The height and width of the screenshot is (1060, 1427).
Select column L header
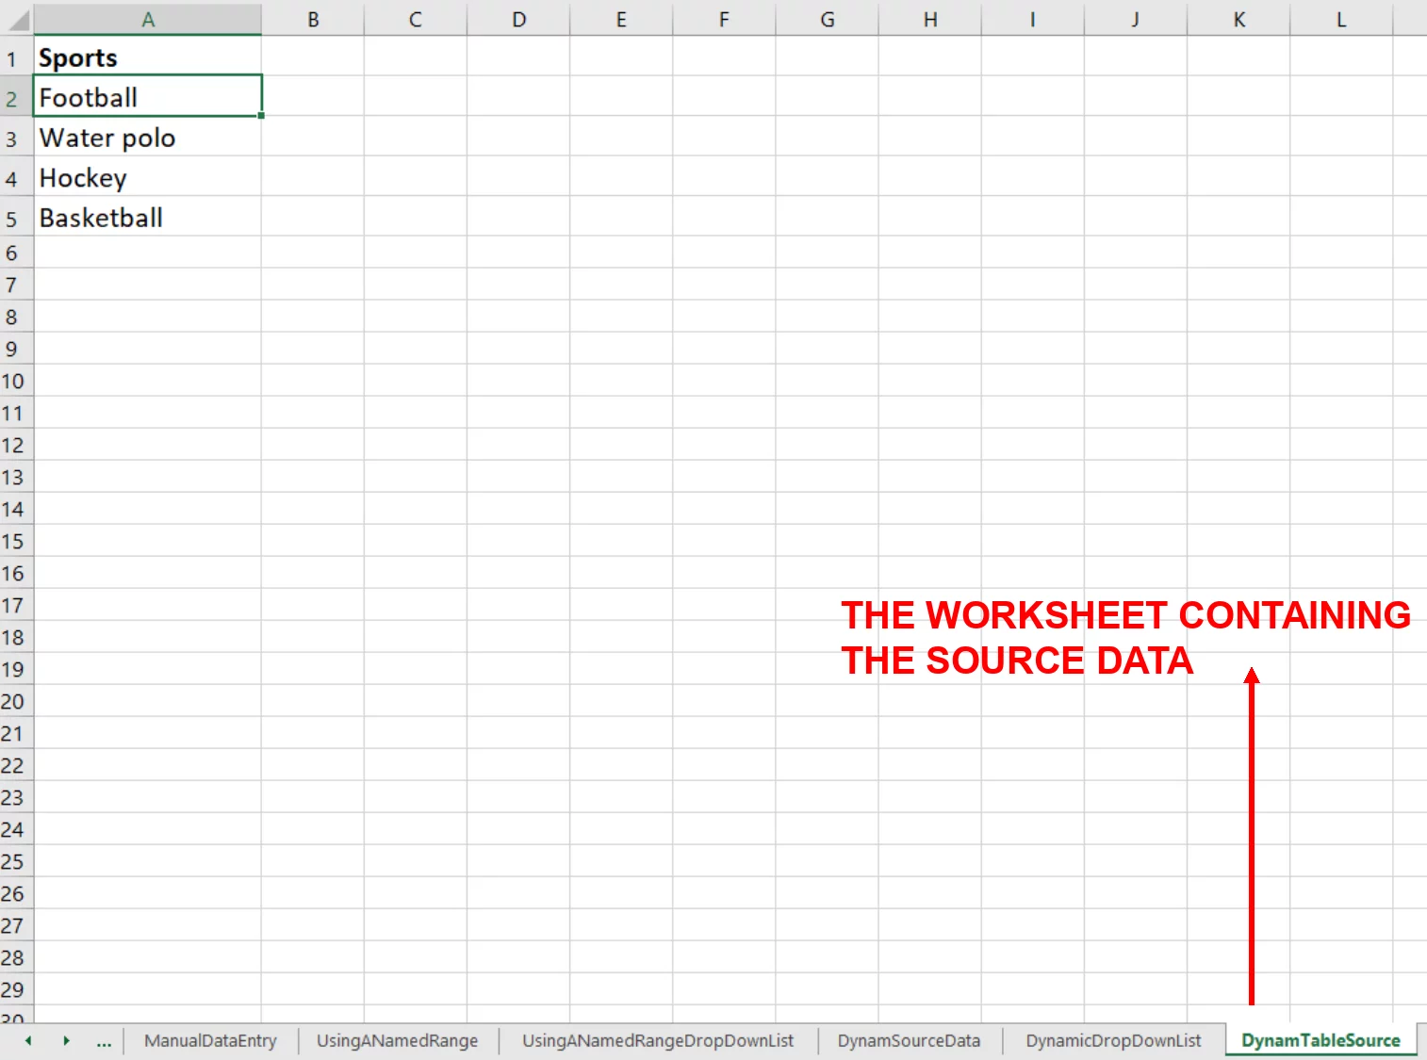pos(1340,19)
